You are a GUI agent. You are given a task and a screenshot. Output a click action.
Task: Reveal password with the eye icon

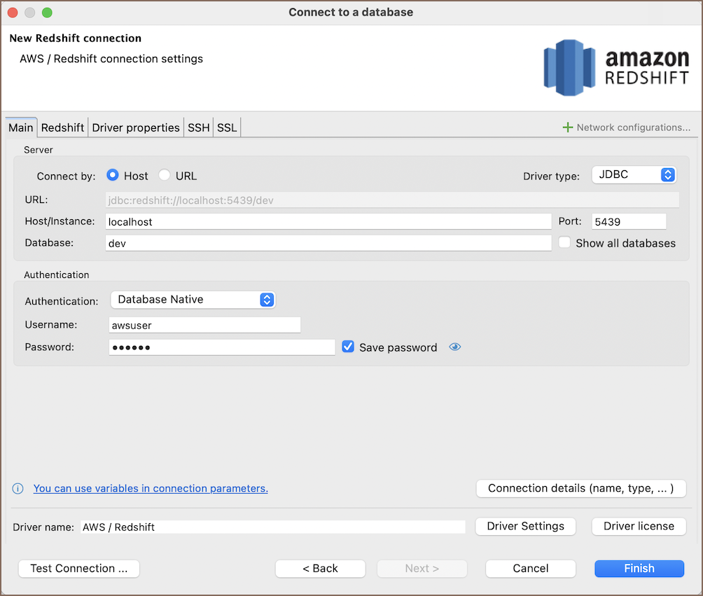pyautogui.click(x=455, y=347)
